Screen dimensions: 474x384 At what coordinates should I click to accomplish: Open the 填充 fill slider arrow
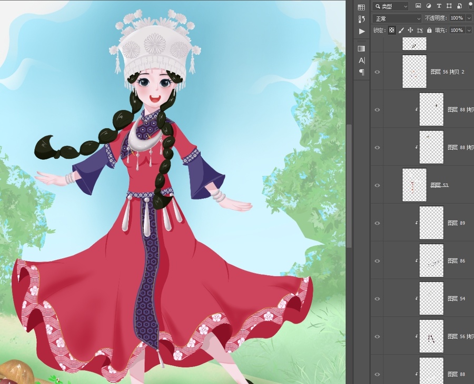469,30
